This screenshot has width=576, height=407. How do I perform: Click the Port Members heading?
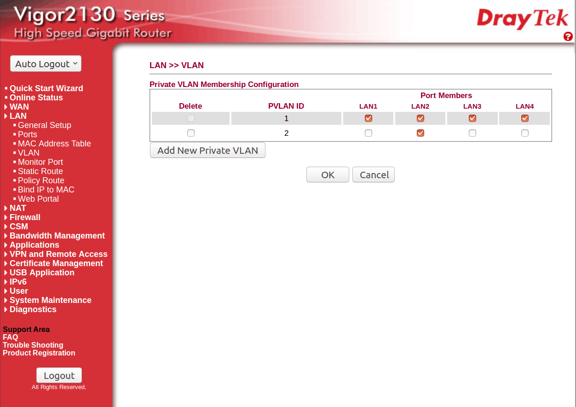[x=446, y=96]
